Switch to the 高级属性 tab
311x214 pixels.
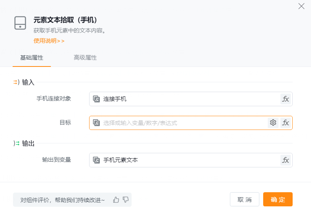(x=85, y=58)
